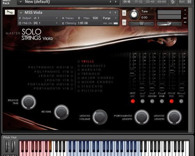Click the Mute (M) button
195x156 pixels.
point(124,23)
